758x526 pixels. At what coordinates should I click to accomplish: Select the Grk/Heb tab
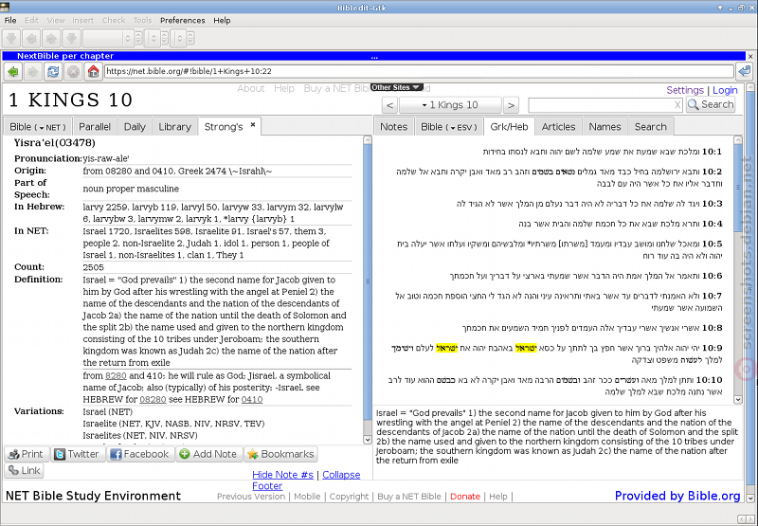(x=509, y=127)
